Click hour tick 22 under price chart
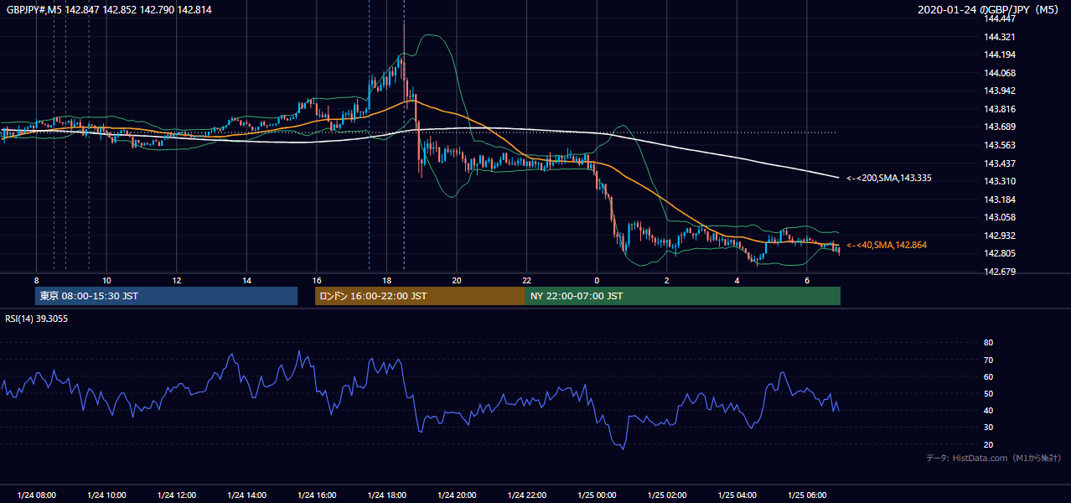Viewport: 1071px width, 503px height. [x=526, y=280]
